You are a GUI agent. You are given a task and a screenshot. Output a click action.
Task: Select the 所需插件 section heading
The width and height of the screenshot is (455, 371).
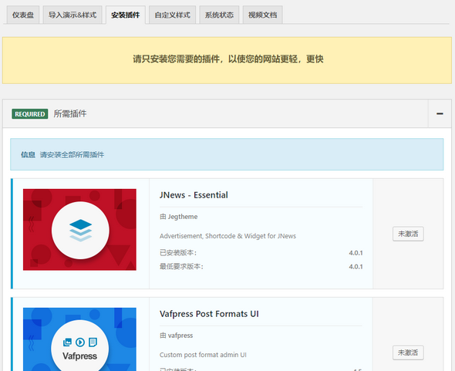tap(70, 113)
